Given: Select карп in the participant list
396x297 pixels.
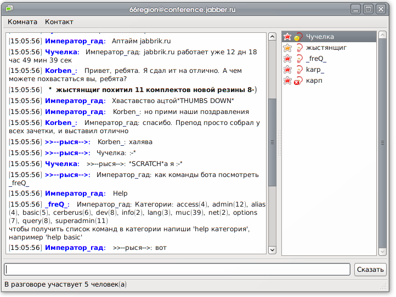Looking at the screenshot, I should [x=314, y=81].
